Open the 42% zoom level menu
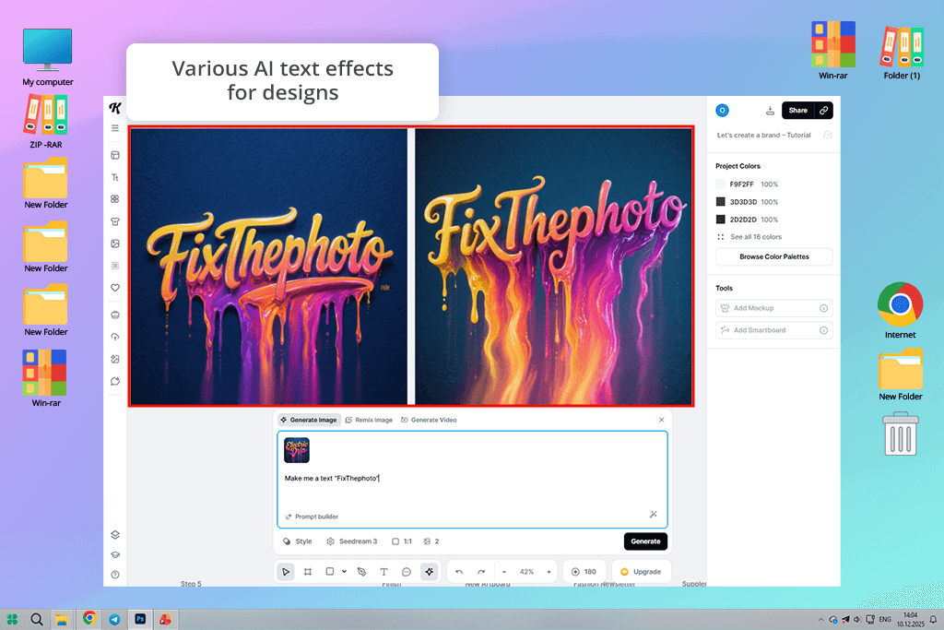The image size is (944, 630). tap(526, 572)
